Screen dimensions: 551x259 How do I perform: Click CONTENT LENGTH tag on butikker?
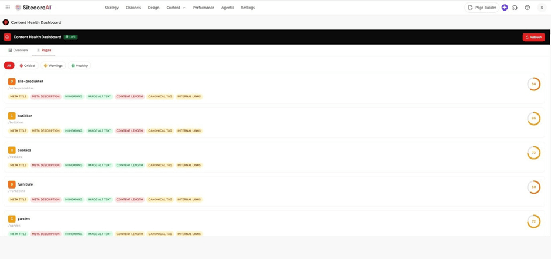tap(130, 131)
